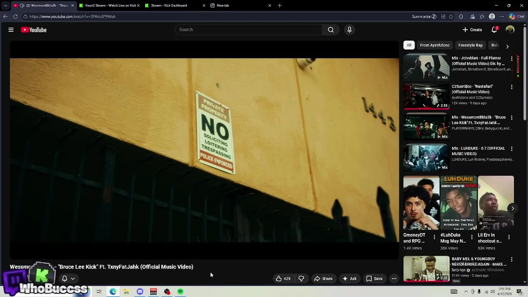Like the video with thumbs up
This screenshot has width=528, height=297.
(283, 278)
